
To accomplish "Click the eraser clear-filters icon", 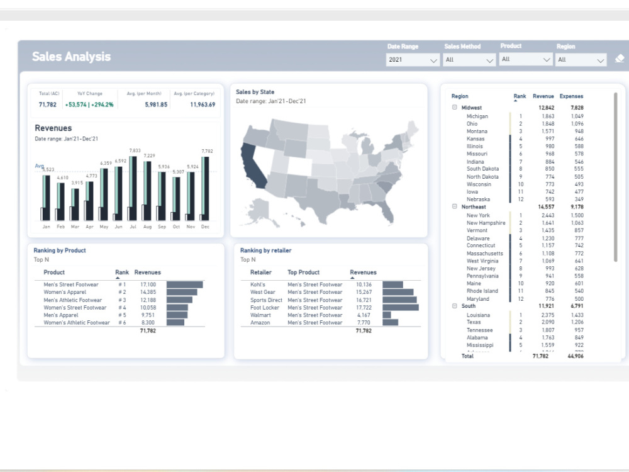I will click(620, 59).
